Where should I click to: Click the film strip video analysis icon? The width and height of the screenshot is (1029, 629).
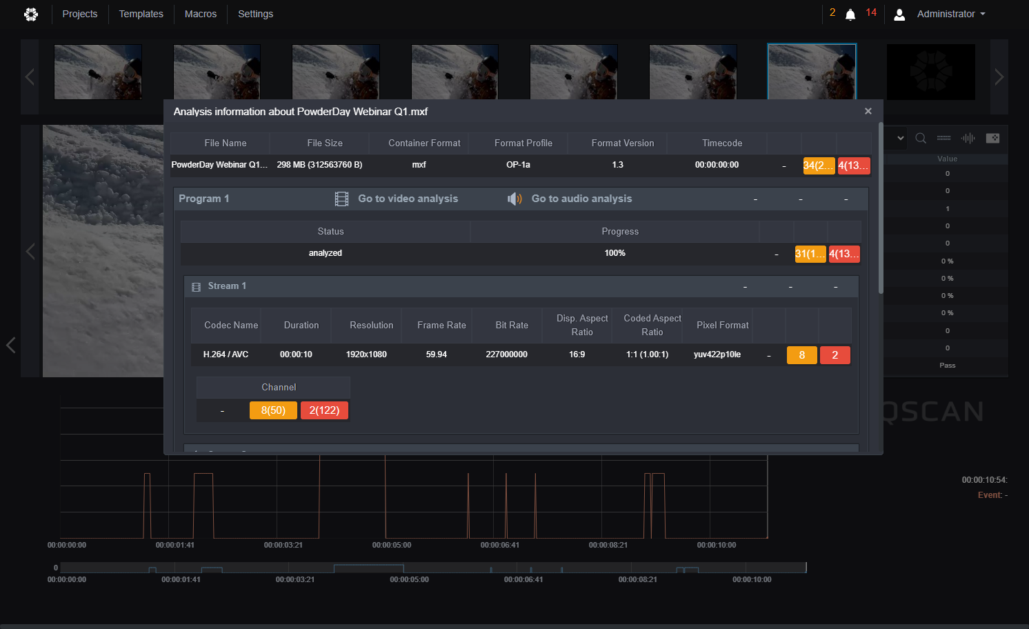(341, 199)
